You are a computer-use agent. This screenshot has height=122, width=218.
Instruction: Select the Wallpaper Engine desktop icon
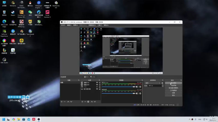[39, 5]
